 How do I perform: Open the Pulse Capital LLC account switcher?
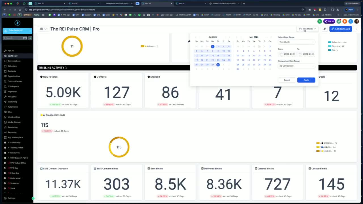point(17,31)
